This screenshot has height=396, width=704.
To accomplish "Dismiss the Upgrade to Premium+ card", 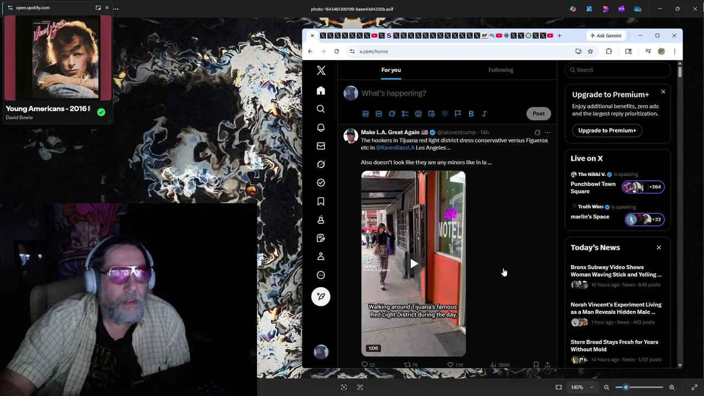I will 663,92.
